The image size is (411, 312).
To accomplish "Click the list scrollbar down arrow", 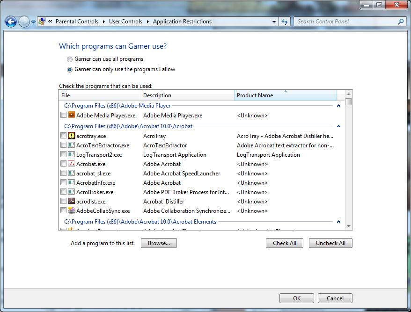I will pos(349,226).
